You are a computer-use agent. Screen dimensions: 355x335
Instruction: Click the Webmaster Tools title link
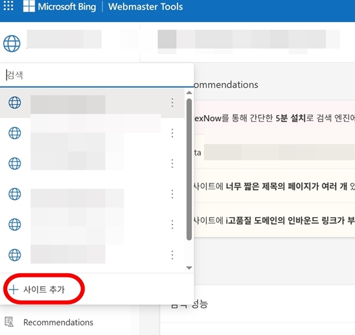click(146, 7)
